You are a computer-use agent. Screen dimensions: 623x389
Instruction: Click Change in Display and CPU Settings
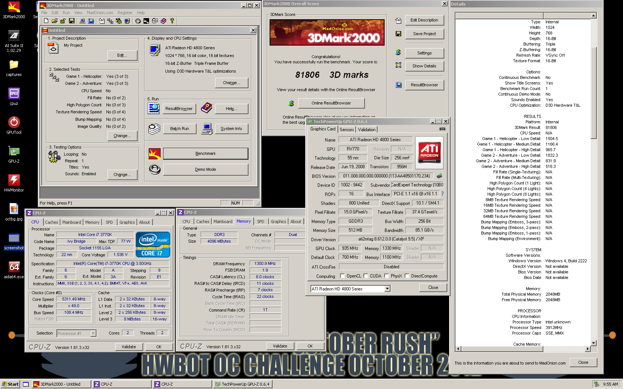[231, 83]
